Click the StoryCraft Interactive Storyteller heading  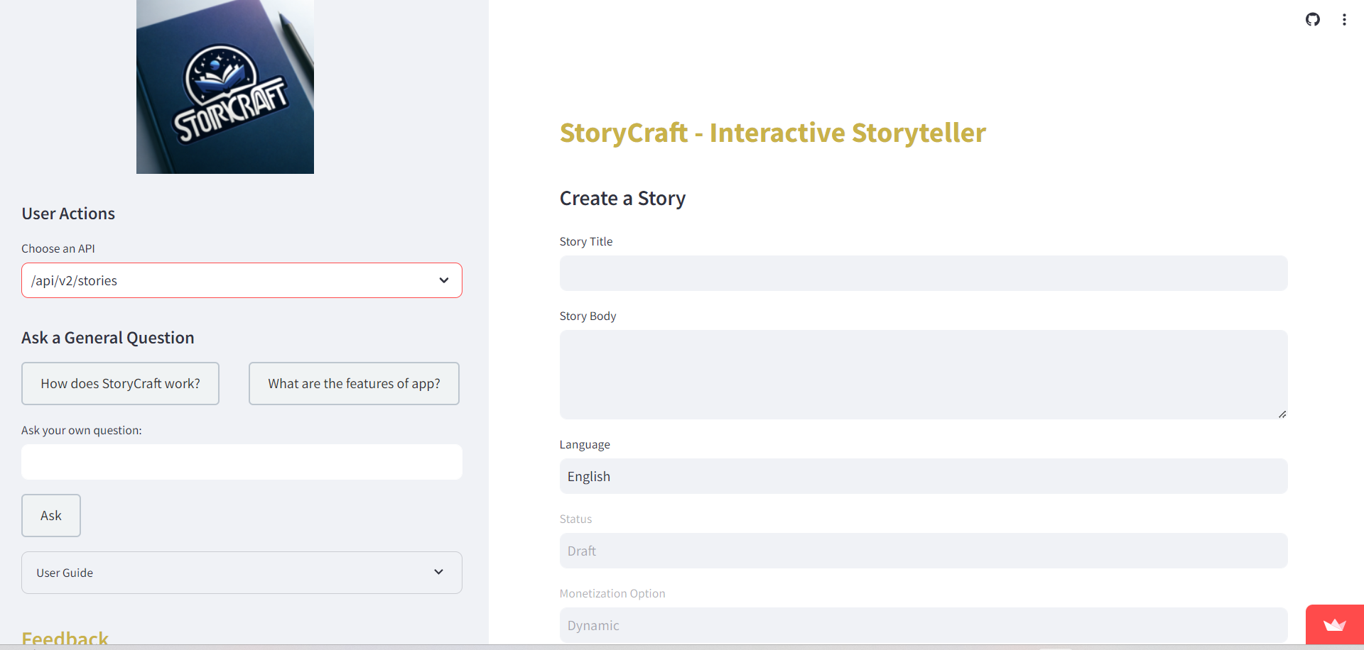(x=772, y=133)
